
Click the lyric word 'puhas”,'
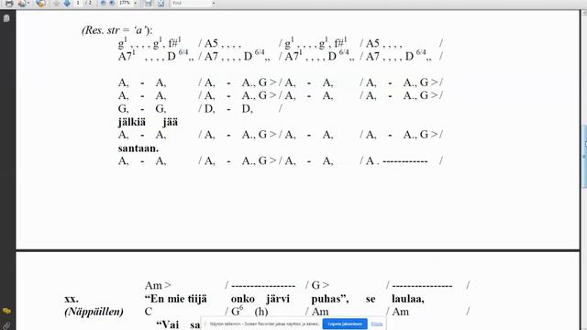coord(330,299)
